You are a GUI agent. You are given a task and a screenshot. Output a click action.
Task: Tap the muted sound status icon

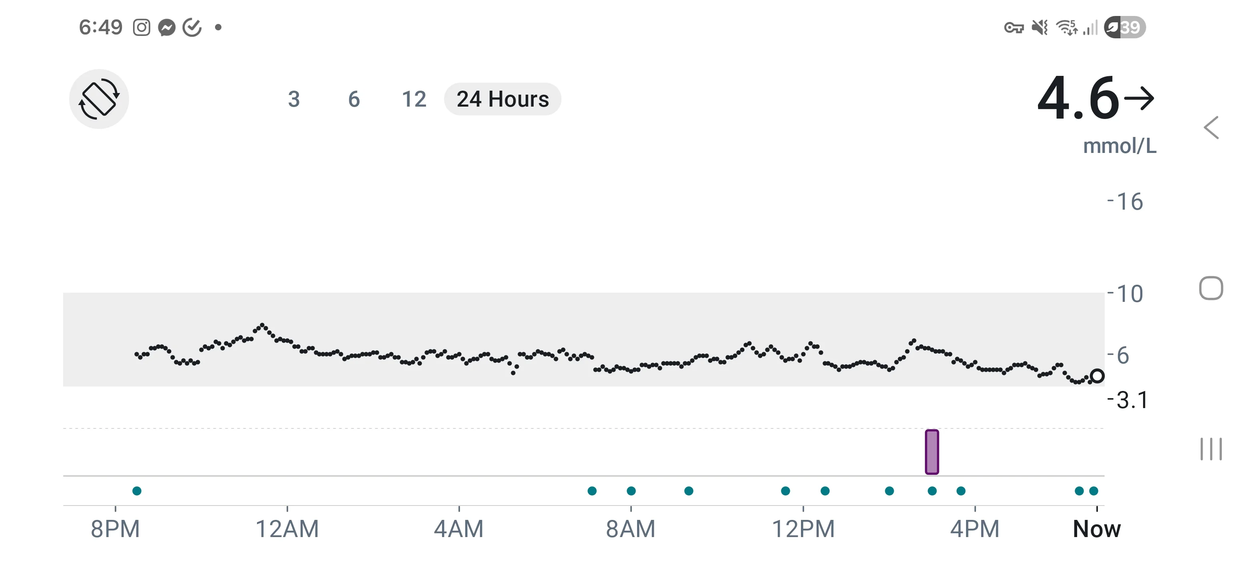click(1039, 28)
